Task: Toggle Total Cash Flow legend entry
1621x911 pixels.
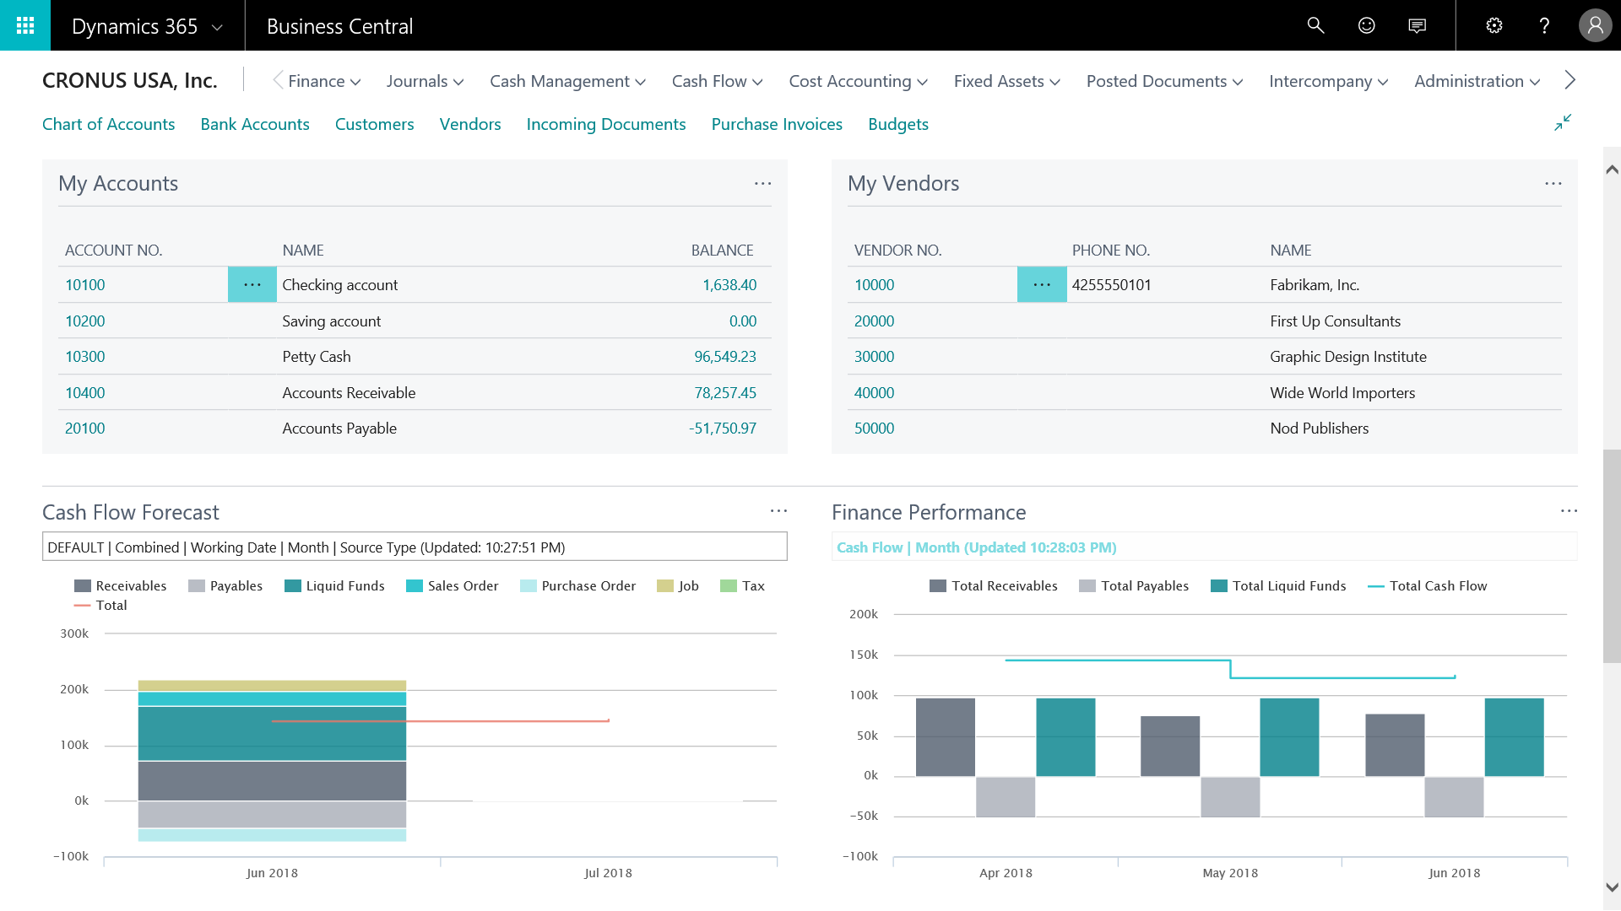Action: 1428,586
